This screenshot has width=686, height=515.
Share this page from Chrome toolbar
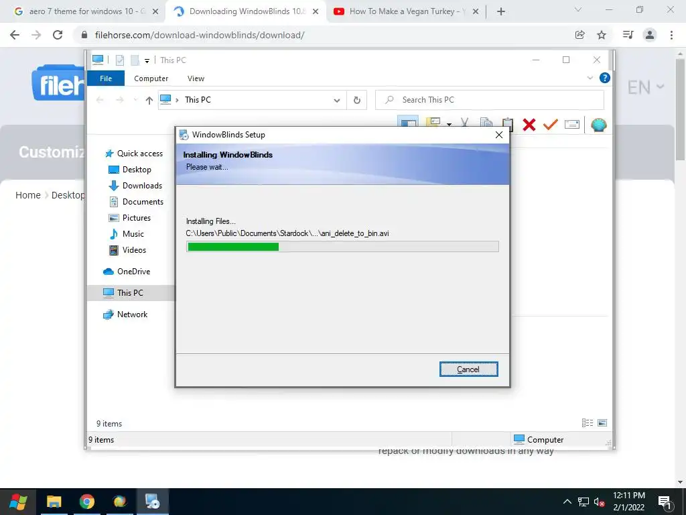pyautogui.click(x=580, y=35)
